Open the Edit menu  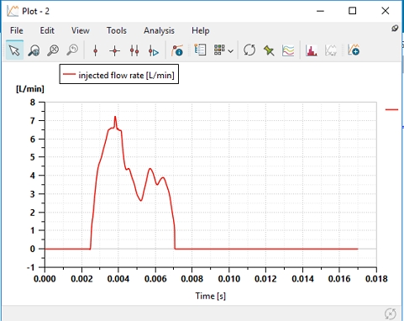point(47,30)
